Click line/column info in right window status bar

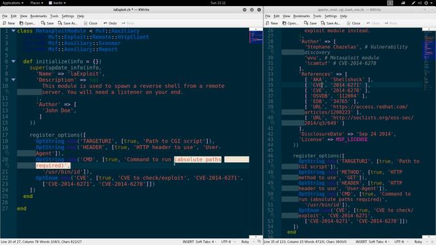click(x=305, y=242)
